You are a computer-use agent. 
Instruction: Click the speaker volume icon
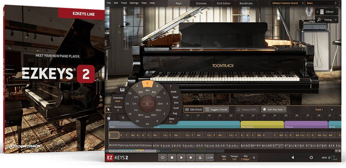pyautogui.click(x=293, y=158)
